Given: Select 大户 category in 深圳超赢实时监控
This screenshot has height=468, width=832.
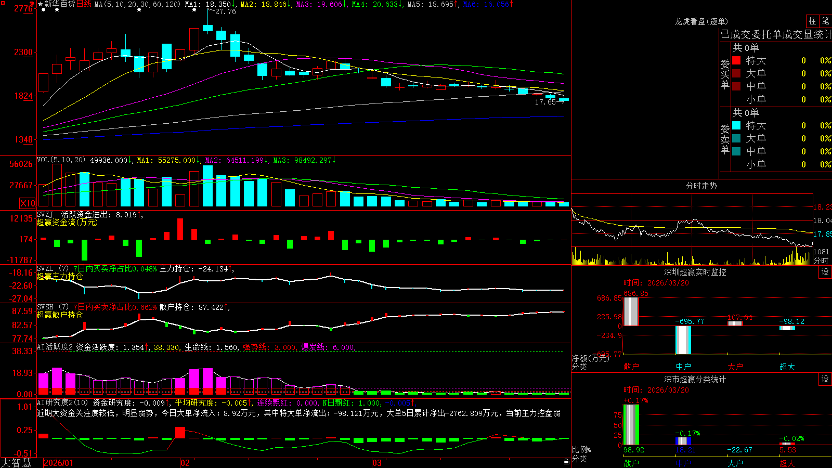Looking at the screenshot, I should point(735,367).
